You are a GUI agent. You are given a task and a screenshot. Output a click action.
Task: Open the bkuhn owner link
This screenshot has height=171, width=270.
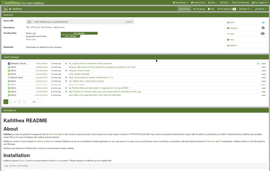[232, 22]
